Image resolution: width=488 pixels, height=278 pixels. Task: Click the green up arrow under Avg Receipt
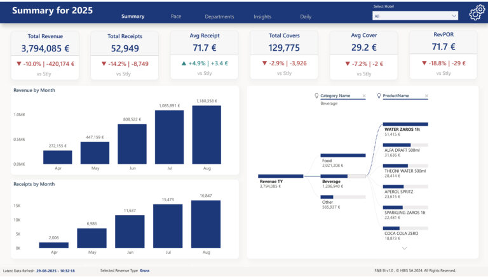point(184,63)
